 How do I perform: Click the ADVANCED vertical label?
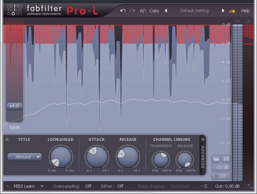pos(203,157)
